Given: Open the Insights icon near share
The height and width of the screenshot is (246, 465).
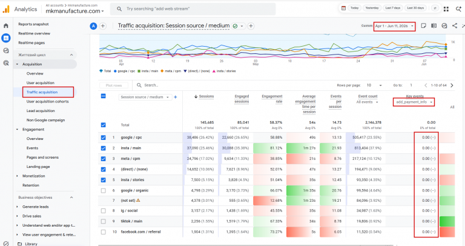Looking at the screenshot, I should (444, 26).
